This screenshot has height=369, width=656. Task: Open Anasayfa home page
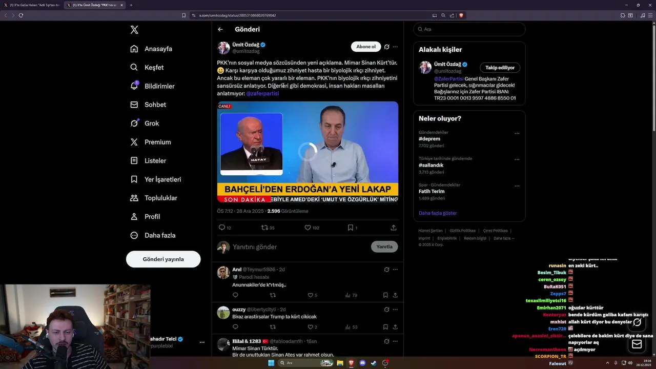tap(151, 49)
